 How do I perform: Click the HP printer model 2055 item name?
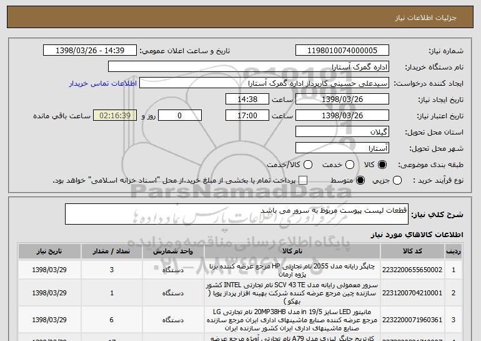(x=292, y=270)
